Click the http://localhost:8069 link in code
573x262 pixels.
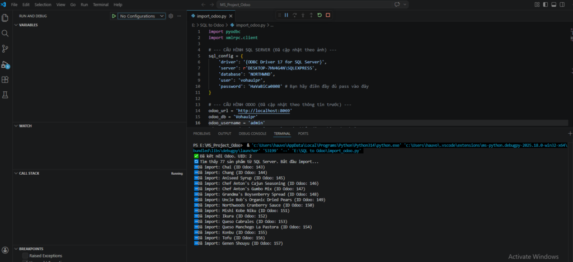pos(263,111)
